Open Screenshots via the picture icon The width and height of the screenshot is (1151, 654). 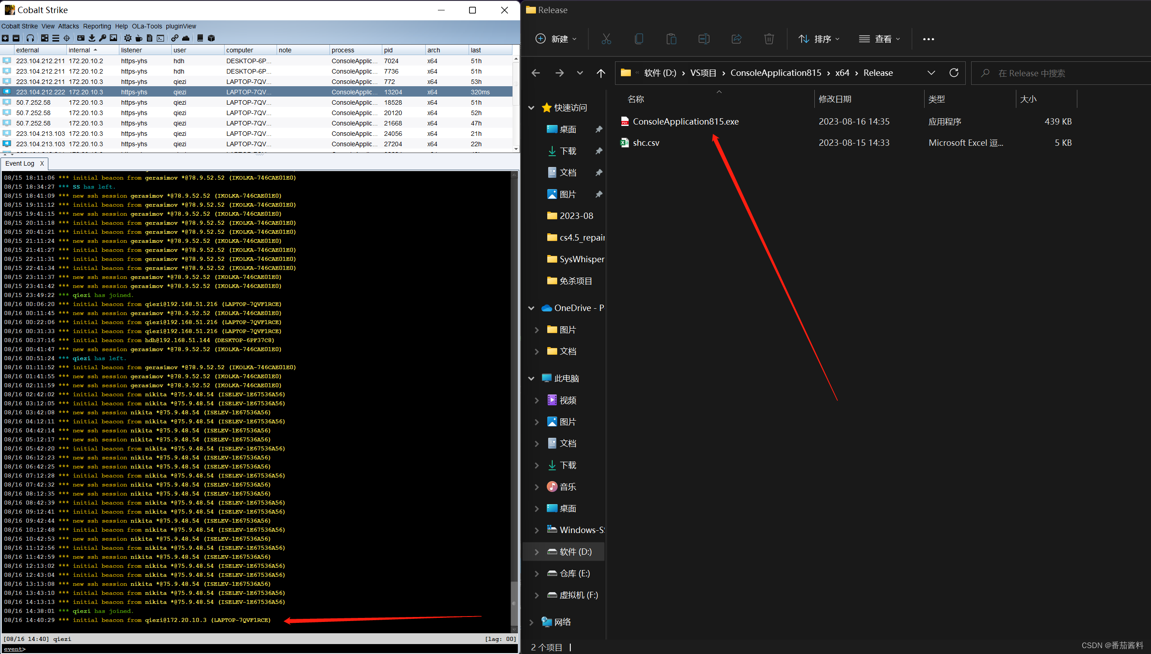(x=113, y=38)
